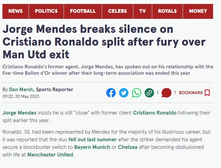Select the TV menu item

(142, 11)
